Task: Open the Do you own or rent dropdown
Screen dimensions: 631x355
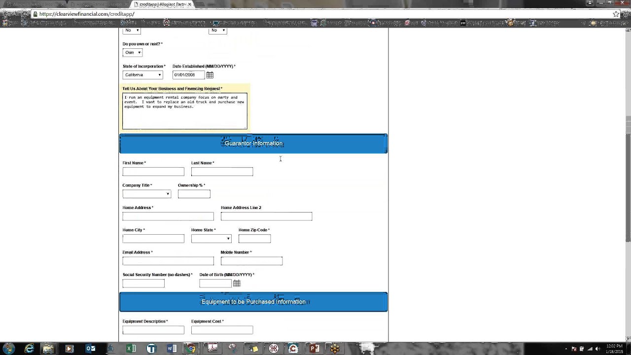Action: point(133,52)
